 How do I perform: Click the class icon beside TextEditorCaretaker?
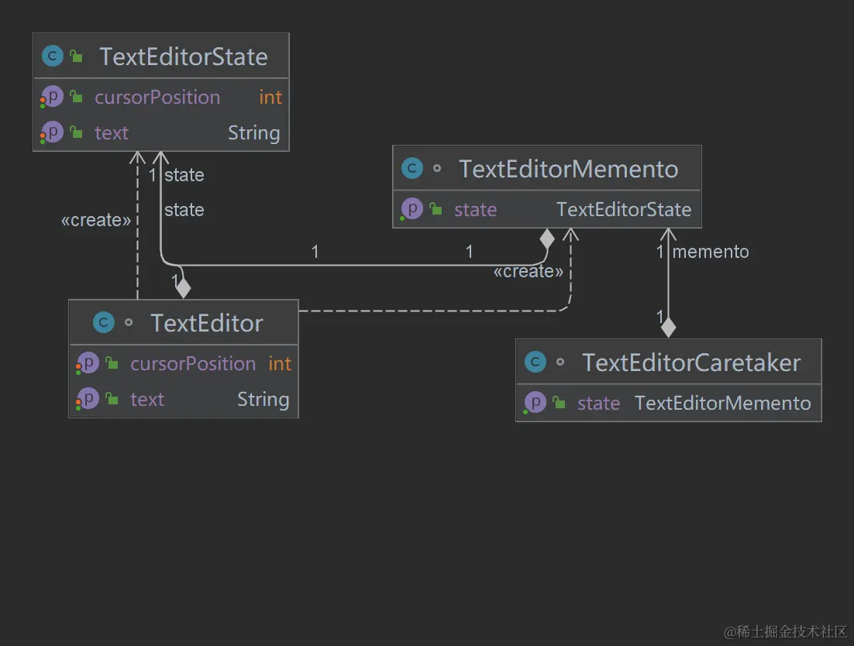point(535,362)
